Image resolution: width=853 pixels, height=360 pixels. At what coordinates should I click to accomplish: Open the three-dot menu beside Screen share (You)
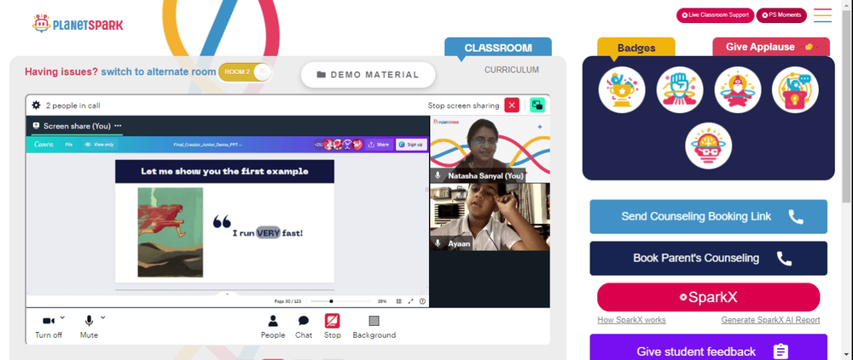tap(118, 126)
